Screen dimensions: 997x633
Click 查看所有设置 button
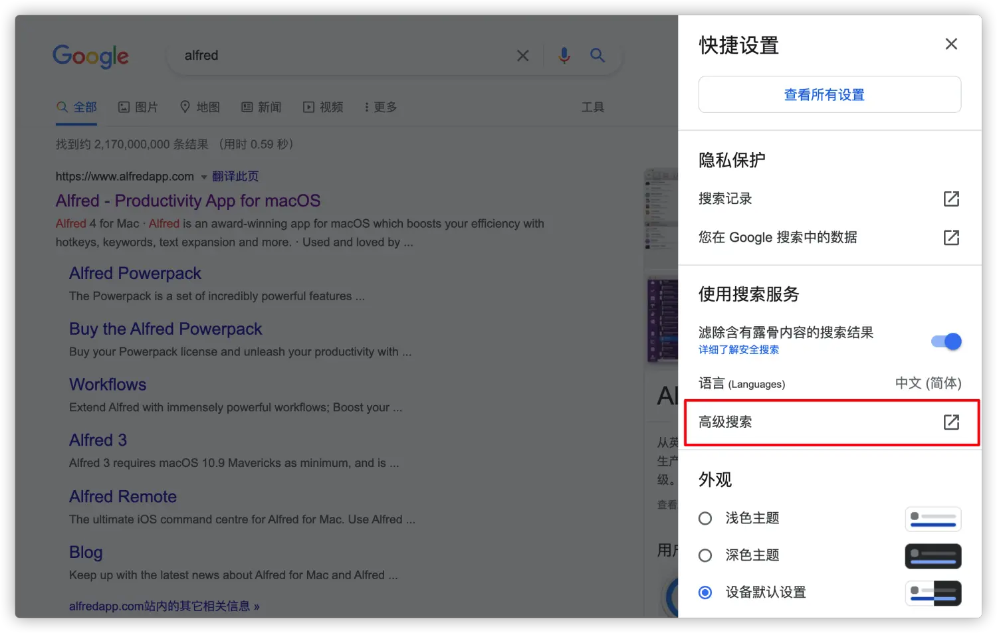(x=830, y=94)
